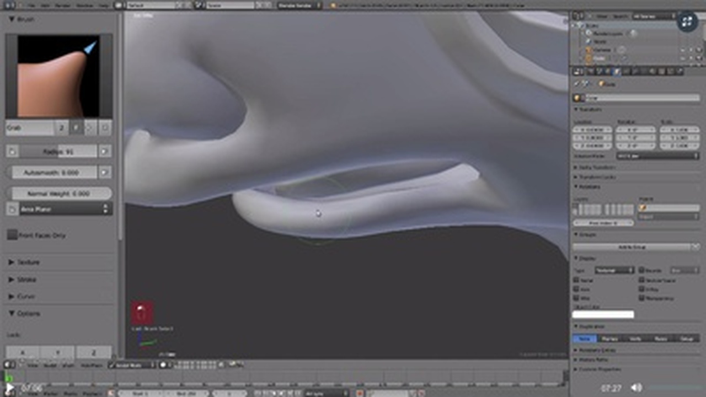This screenshot has width=706, height=397.
Task: Click the Grab brush preview thumbnail
Action: 58,76
